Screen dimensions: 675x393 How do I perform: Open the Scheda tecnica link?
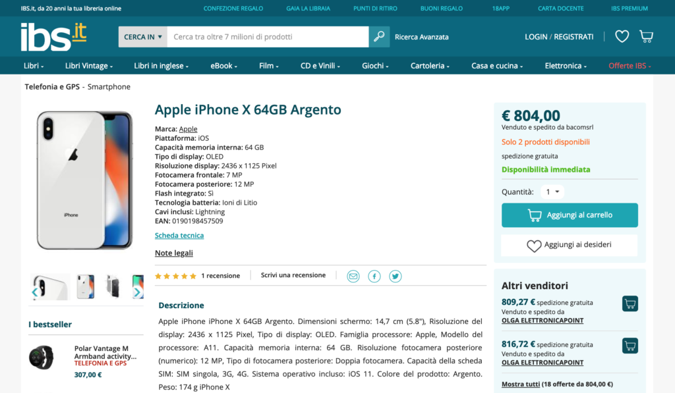click(179, 235)
